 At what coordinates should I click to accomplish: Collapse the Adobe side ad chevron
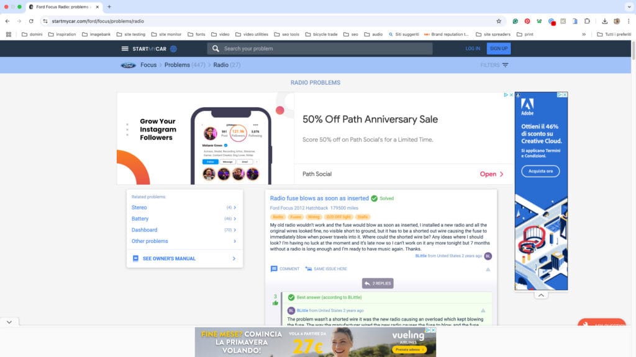pyautogui.click(x=541, y=296)
